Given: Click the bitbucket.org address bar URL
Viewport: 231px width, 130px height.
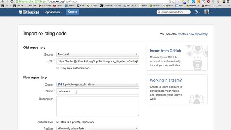Looking at the screenshot, I should (59, 1).
